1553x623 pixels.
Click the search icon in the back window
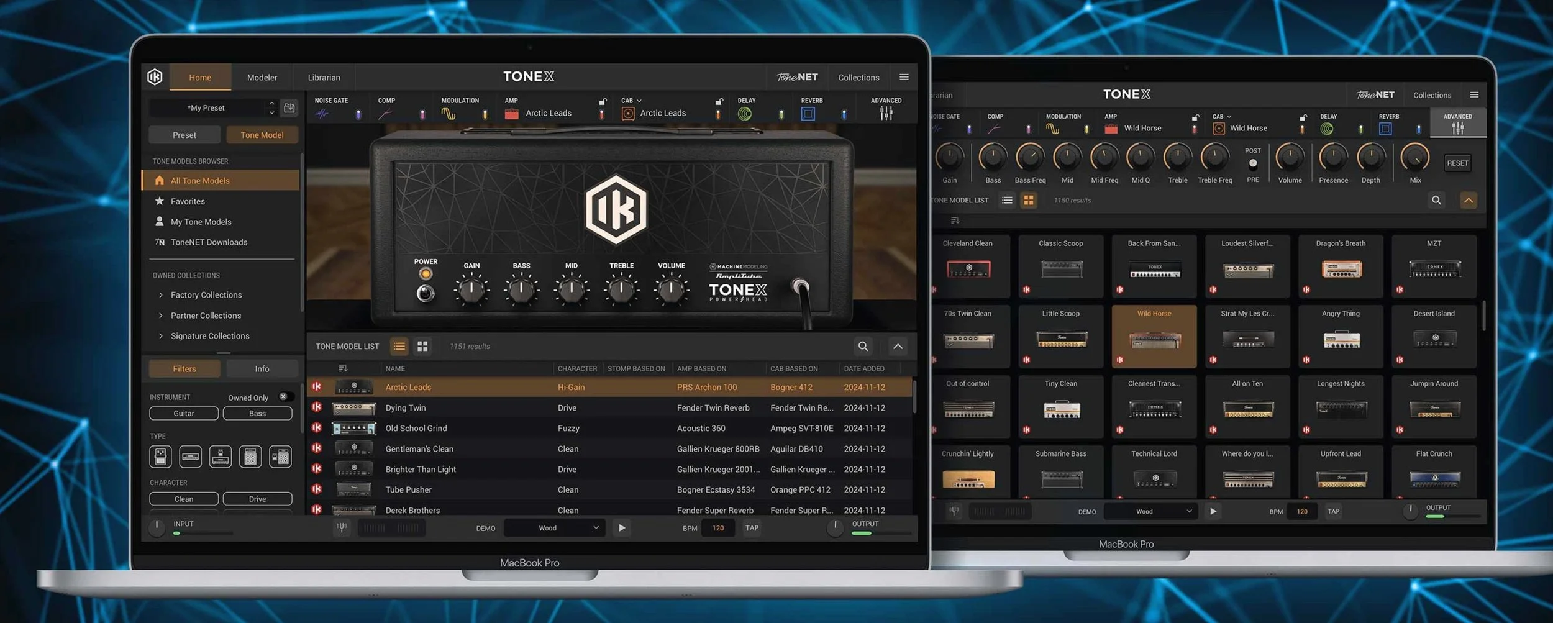[x=1436, y=200]
